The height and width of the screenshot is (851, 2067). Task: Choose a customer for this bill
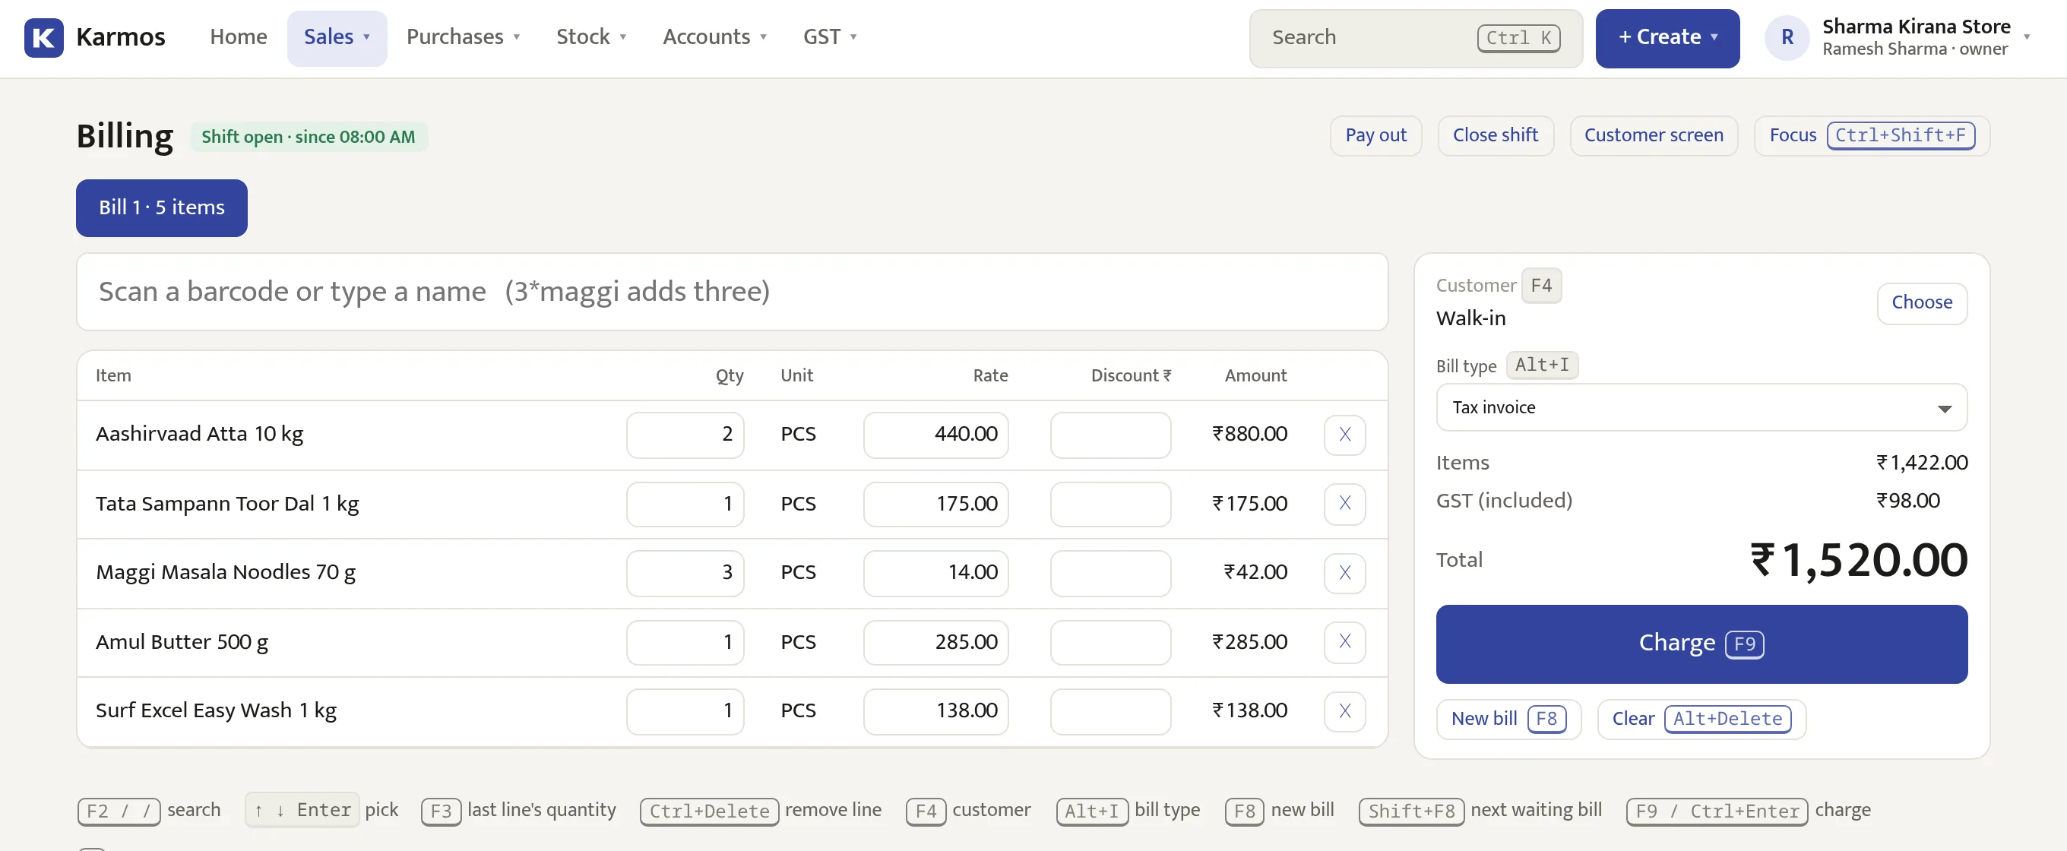coord(1922,303)
